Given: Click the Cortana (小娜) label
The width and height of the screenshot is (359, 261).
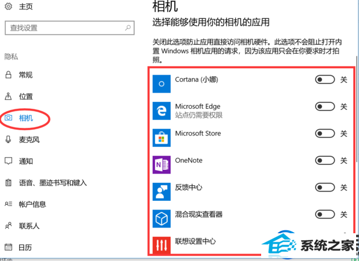Looking at the screenshot, I should click(x=196, y=79).
